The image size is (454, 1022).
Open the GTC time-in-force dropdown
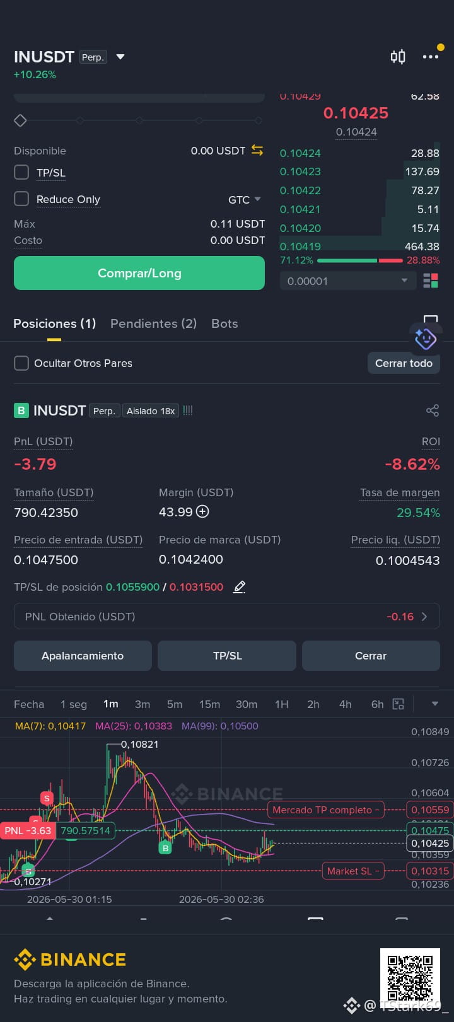point(245,200)
